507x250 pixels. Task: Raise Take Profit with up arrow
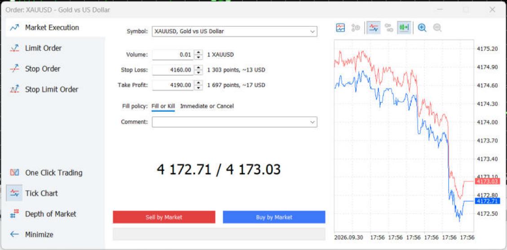click(x=198, y=83)
